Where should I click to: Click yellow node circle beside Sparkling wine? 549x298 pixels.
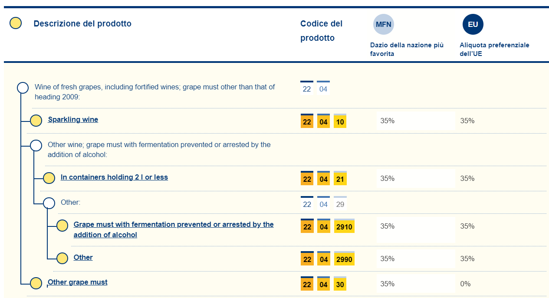pyautogui.click(x=36, y=121)
